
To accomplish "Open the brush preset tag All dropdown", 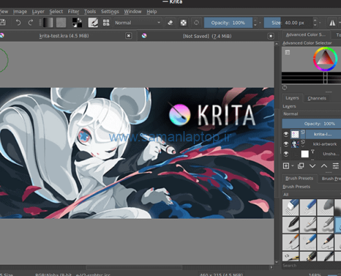I will [x=311, y=195].
